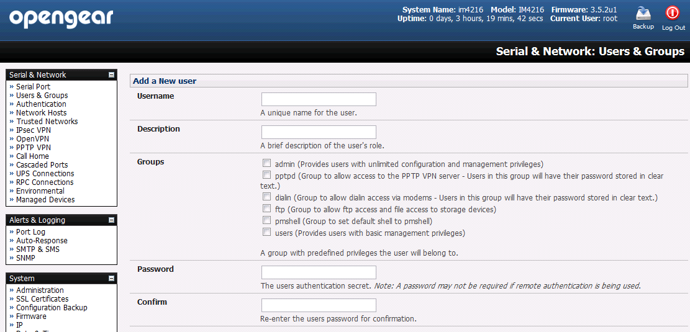Select the ftp group checkbox

coord(266,208)
